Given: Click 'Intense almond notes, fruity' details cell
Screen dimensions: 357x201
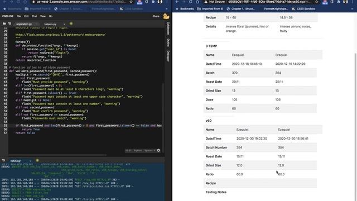Looking at the screenshot, I should pyautogui.click(x=295, y=28).
